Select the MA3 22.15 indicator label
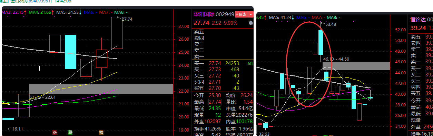433x136 pixels. pos(13,12)
